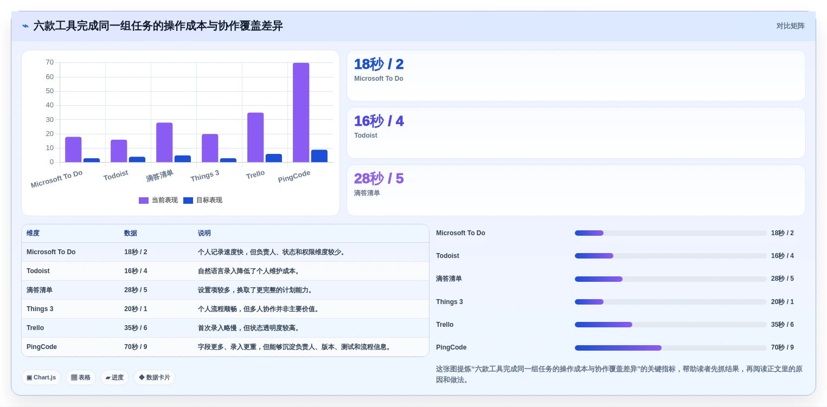Click the 35秒 / 6 progress value
Viewport: 827px width, 407px height.
[783, 325]
